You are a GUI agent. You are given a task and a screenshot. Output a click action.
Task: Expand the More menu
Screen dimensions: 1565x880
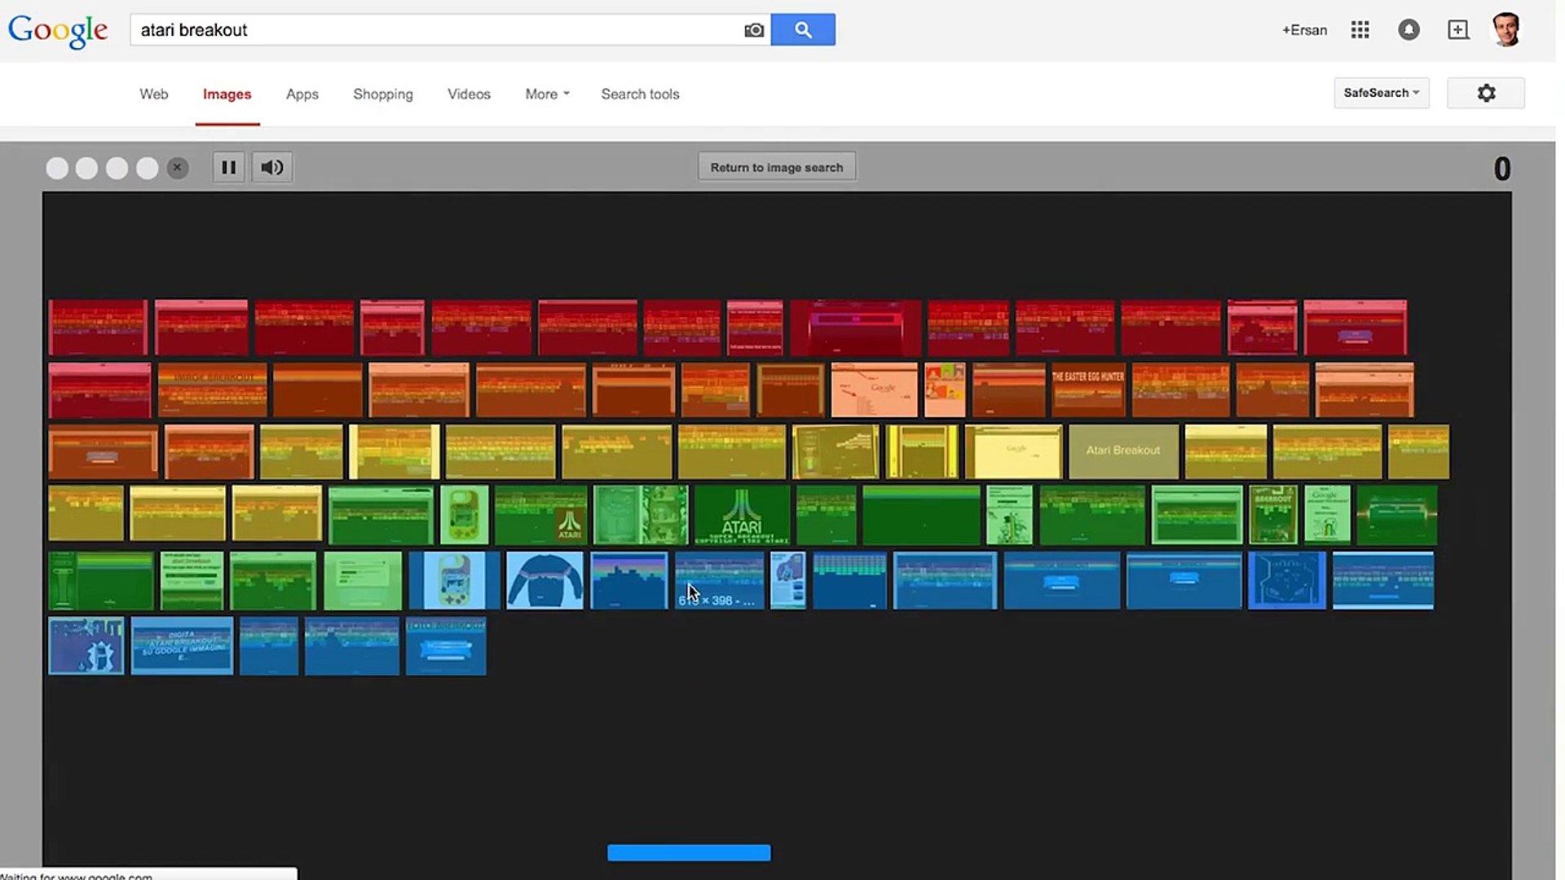click(547, 95)
